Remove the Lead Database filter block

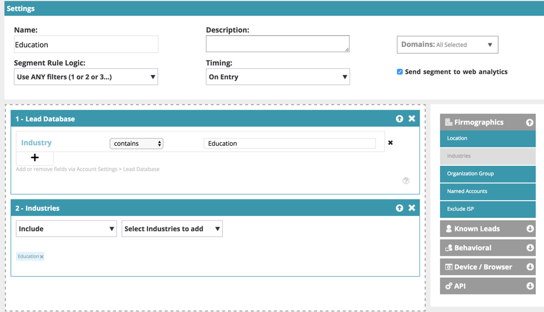coord(412,118)
